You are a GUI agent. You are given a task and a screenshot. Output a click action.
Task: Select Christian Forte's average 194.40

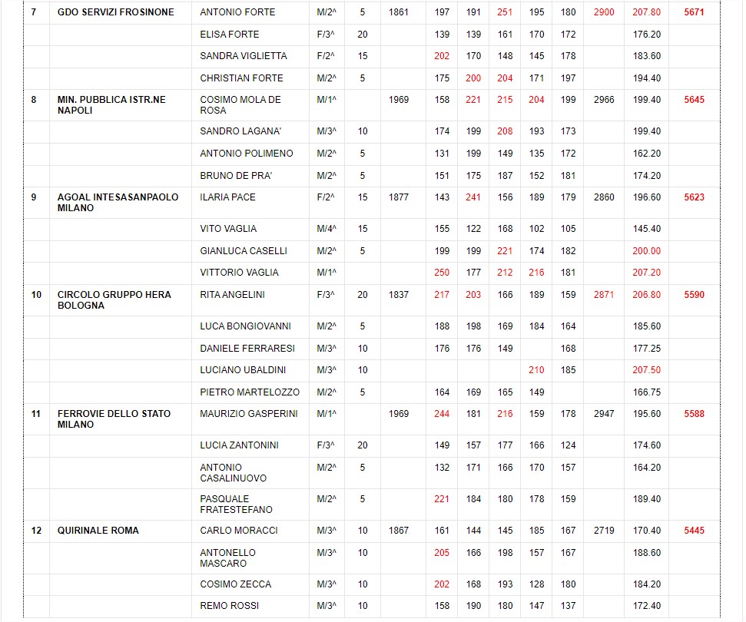647,78
